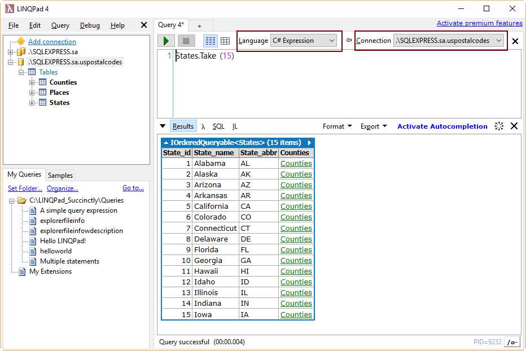Close the results panel with its X
526x351 pixels.
coord(514,126)
